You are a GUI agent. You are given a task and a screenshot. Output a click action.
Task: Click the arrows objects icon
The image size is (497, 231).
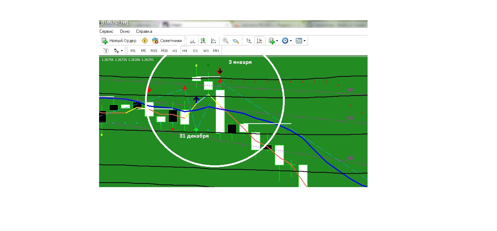pyautogui.click(x=116, y=51)
